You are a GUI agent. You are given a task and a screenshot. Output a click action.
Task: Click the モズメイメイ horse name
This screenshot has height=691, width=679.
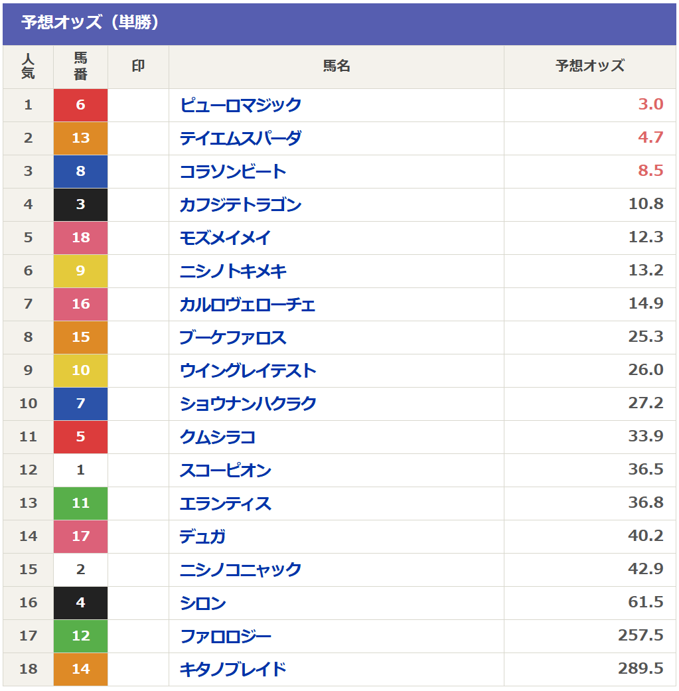(x=225, y=238)
